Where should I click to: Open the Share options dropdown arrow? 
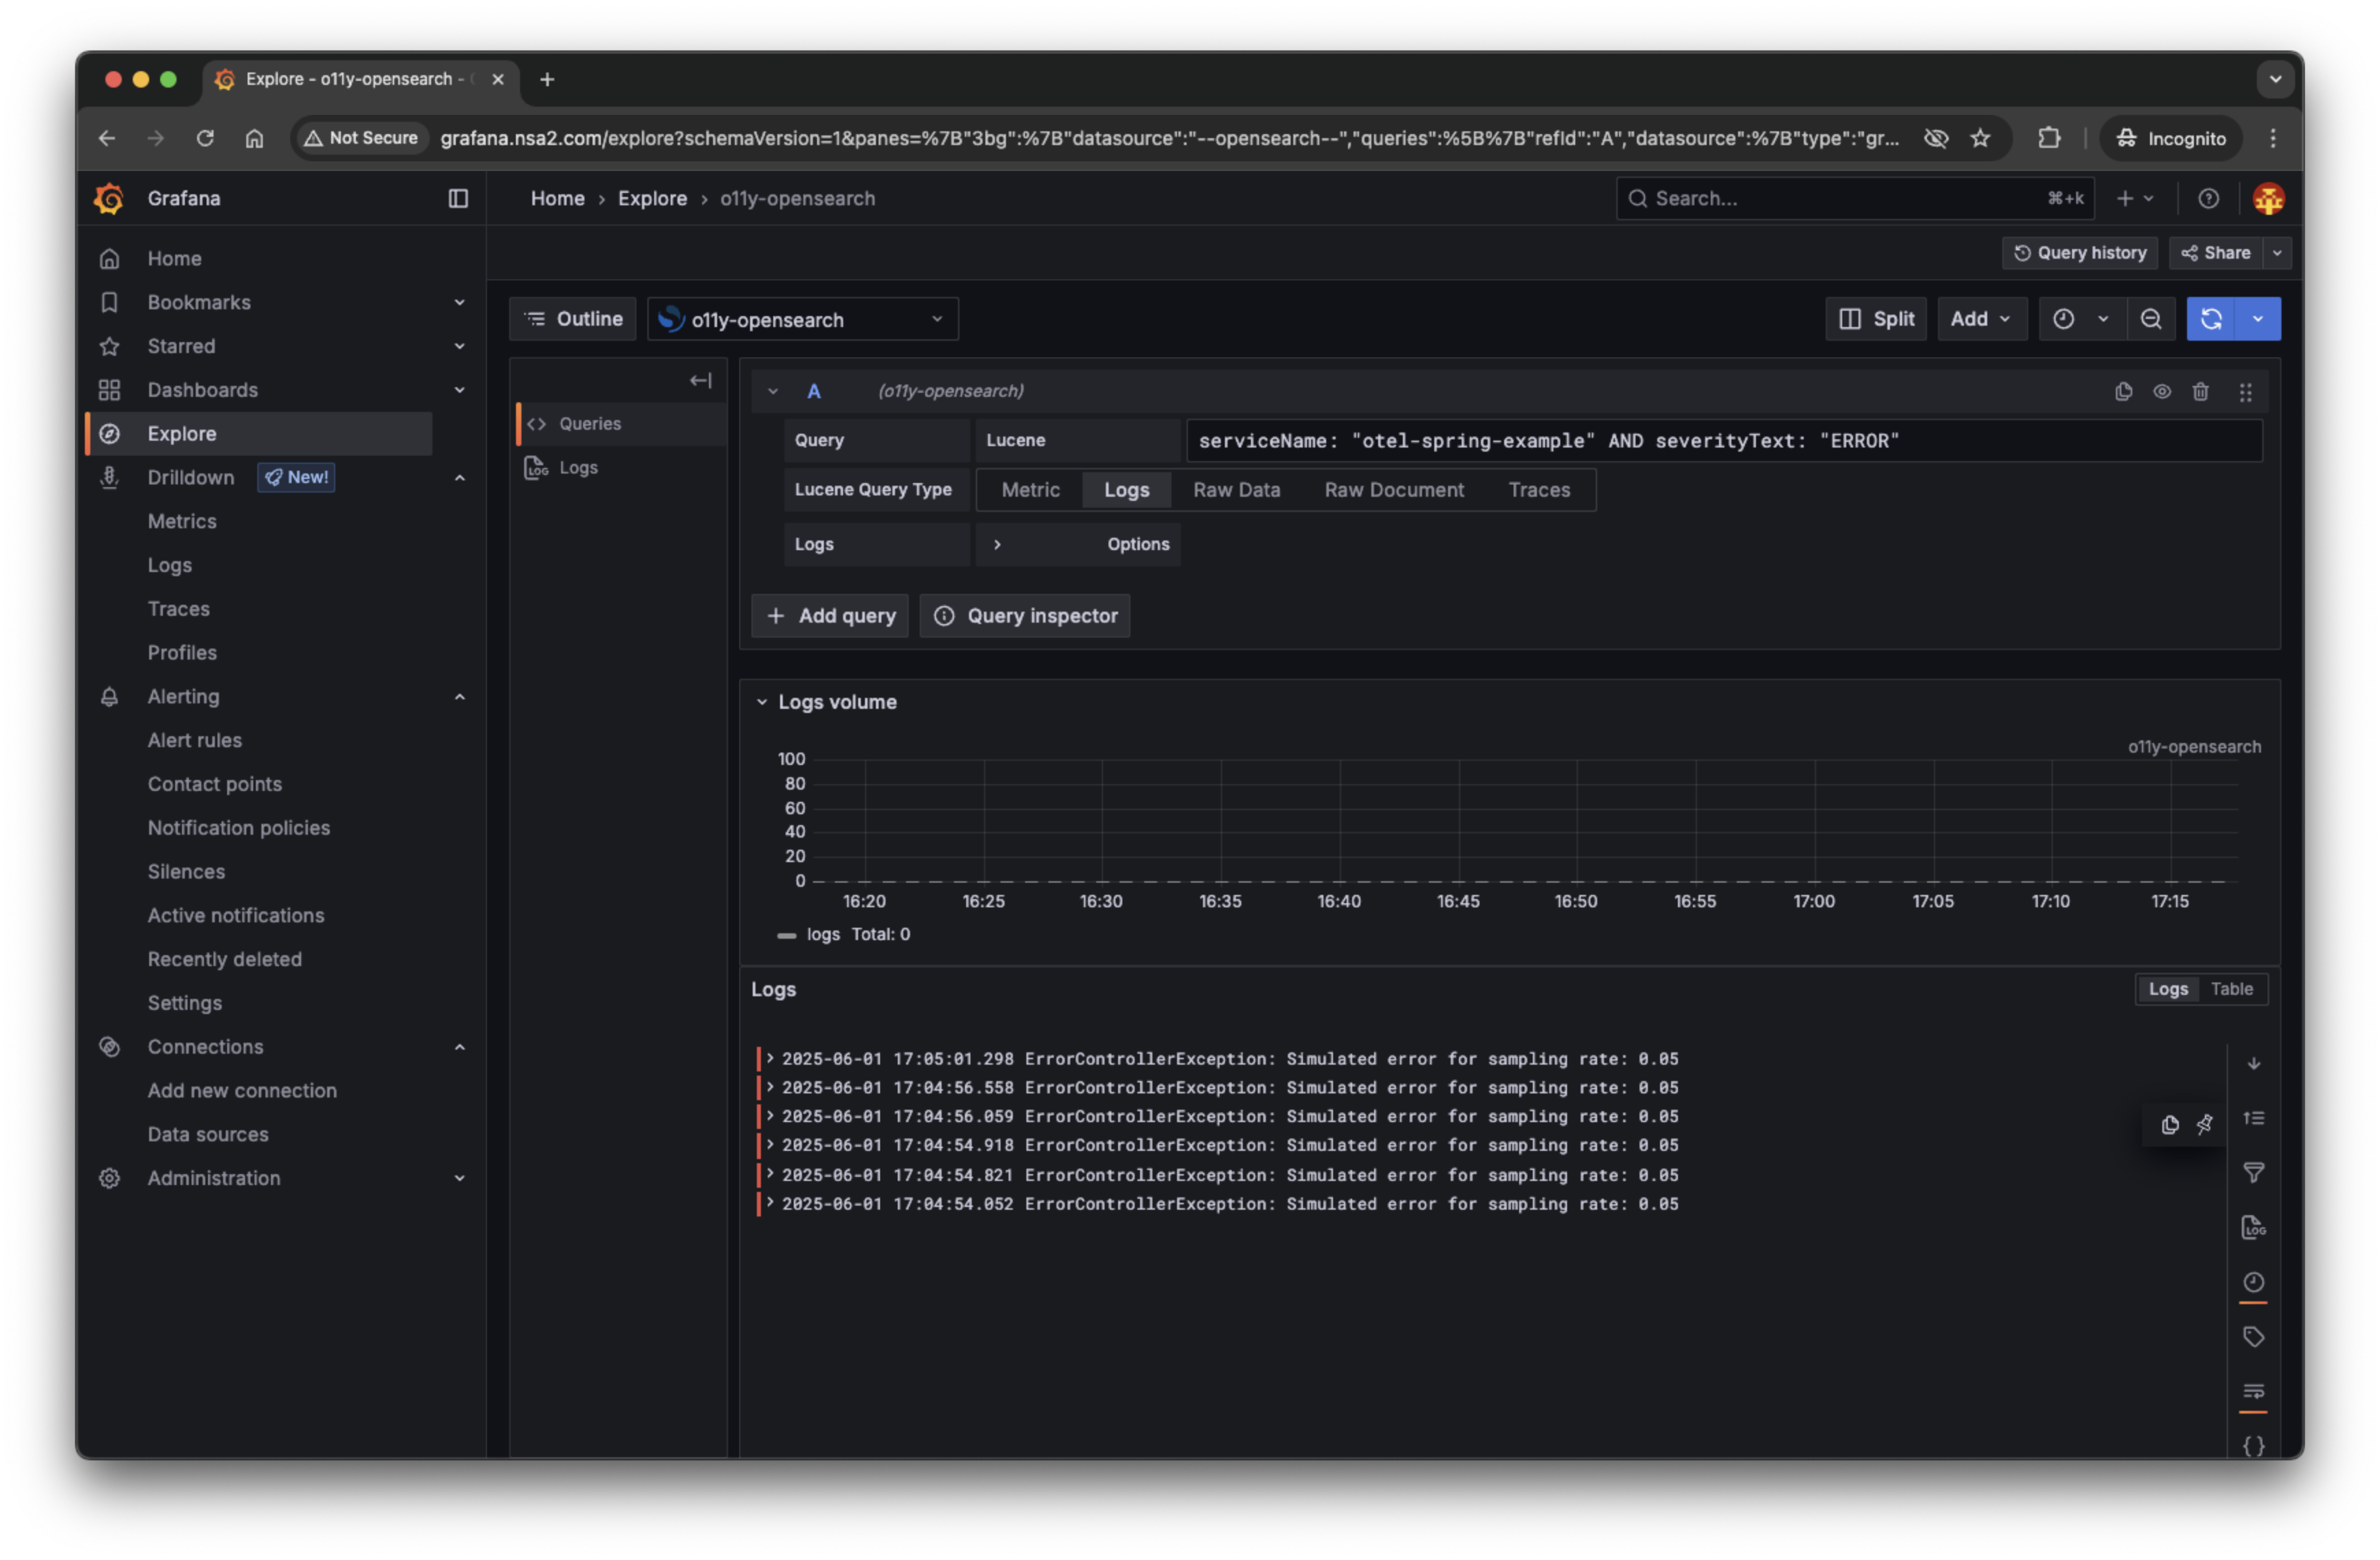pyautogui.click(x=2276, y=253)
